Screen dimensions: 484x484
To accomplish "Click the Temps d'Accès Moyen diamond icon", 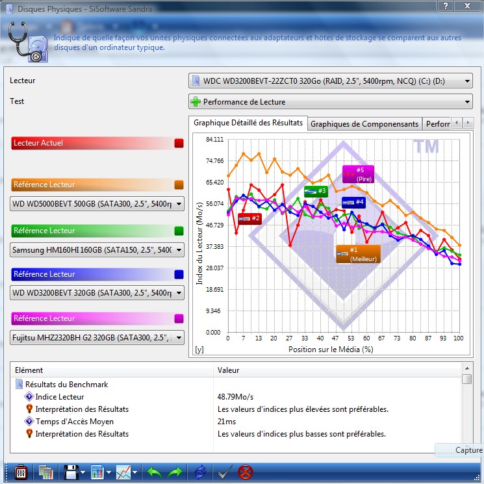I will [29, 421].
